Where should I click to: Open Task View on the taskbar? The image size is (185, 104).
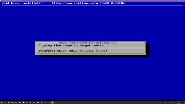click(5, 103)
